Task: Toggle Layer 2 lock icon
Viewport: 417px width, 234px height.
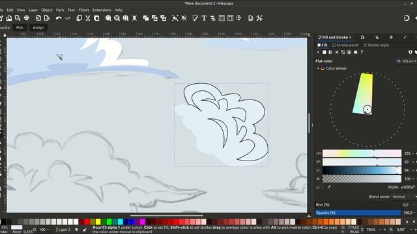Action: (x=85, y=229)
